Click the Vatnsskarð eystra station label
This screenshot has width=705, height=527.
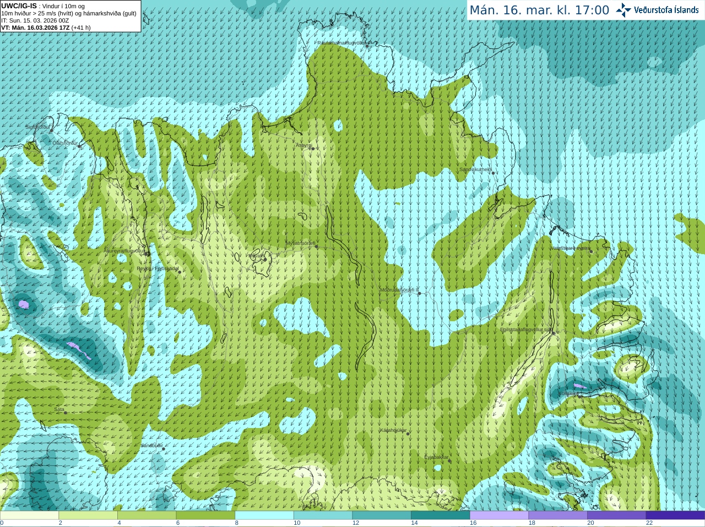[571, 248]
